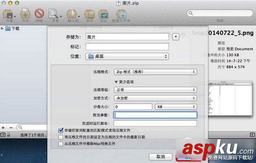
Task: Expand the 下载 folder disclosure triangle
Action: [2, 28]
